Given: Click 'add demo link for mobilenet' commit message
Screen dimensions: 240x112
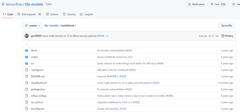Looking at the screenshot, I should (x=113, y=70).
